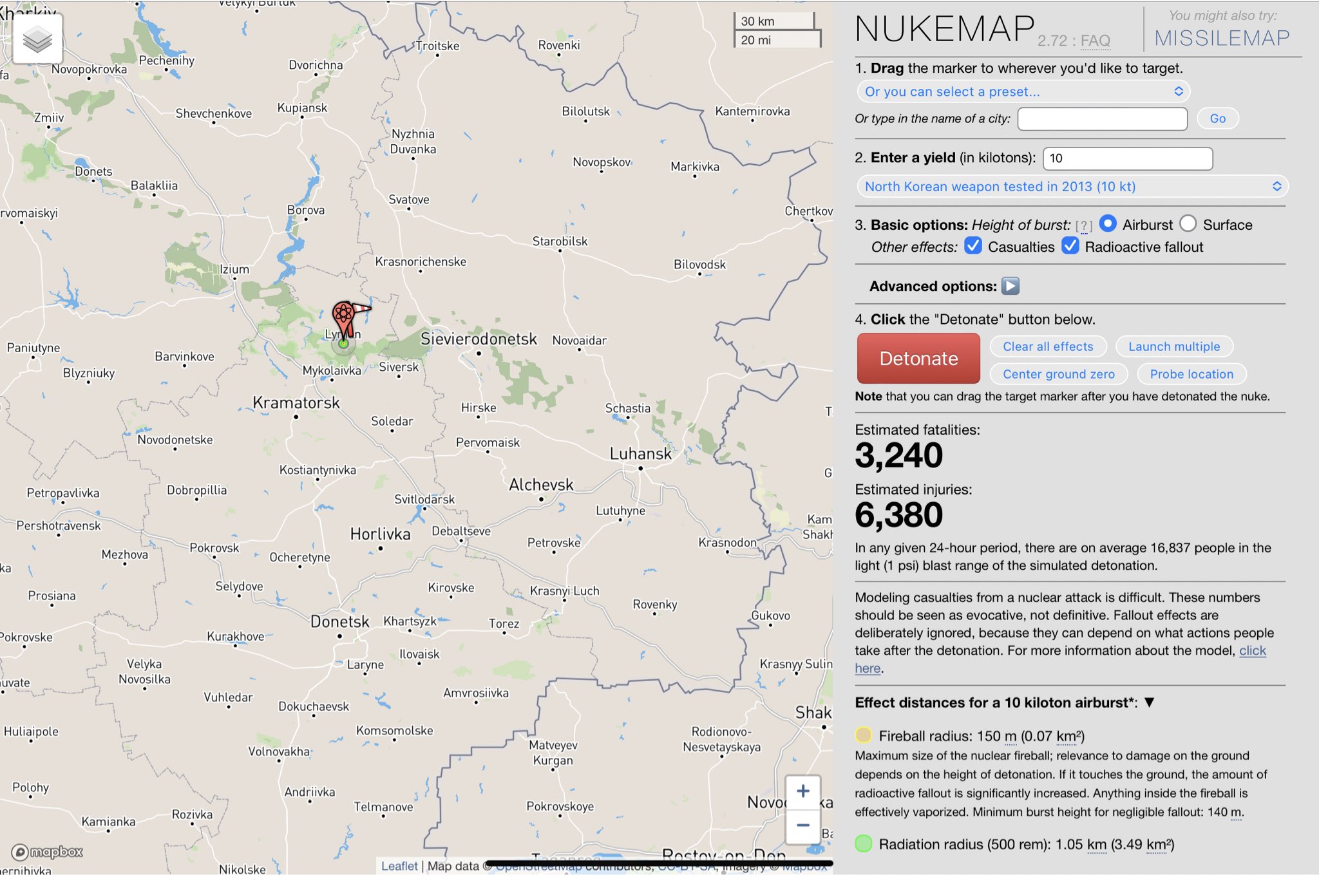Click the Svatove map label
Screen dimensions: 1319x875
tap(408, 200)
